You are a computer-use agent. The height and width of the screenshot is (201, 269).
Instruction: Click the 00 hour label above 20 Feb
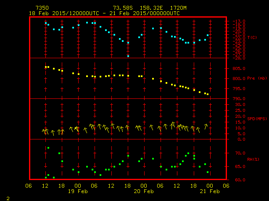click(x=144, y=186)
